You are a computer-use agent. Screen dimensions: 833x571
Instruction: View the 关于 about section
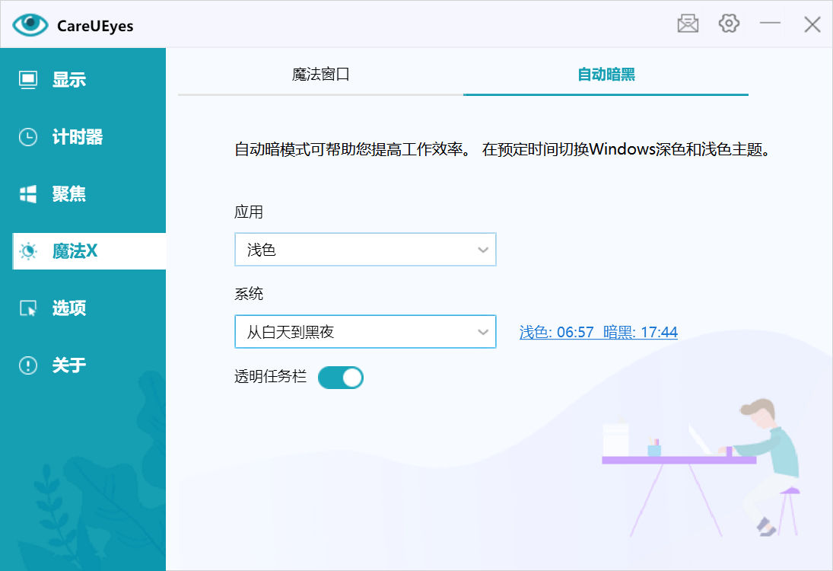28,365
